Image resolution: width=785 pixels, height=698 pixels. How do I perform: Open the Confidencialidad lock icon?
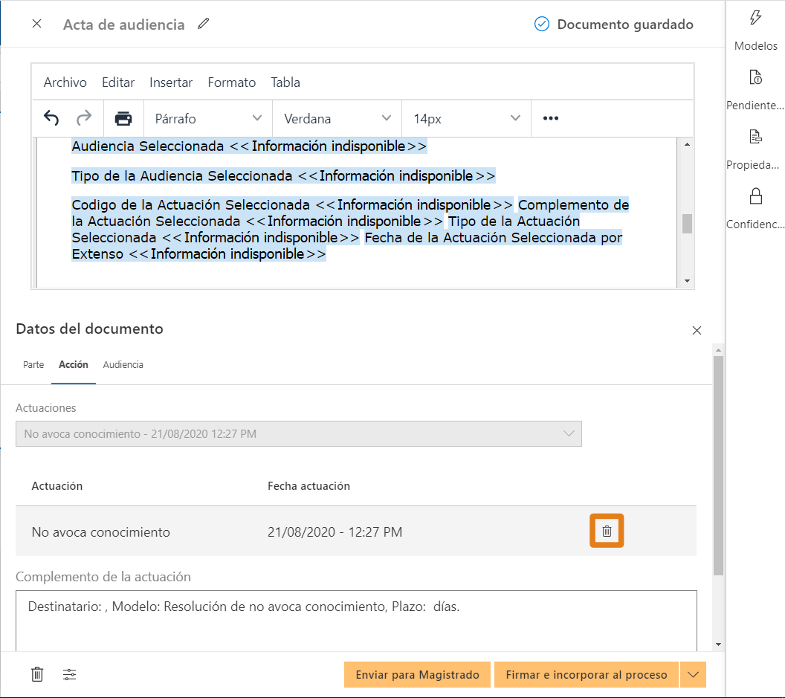pos(755,196)
